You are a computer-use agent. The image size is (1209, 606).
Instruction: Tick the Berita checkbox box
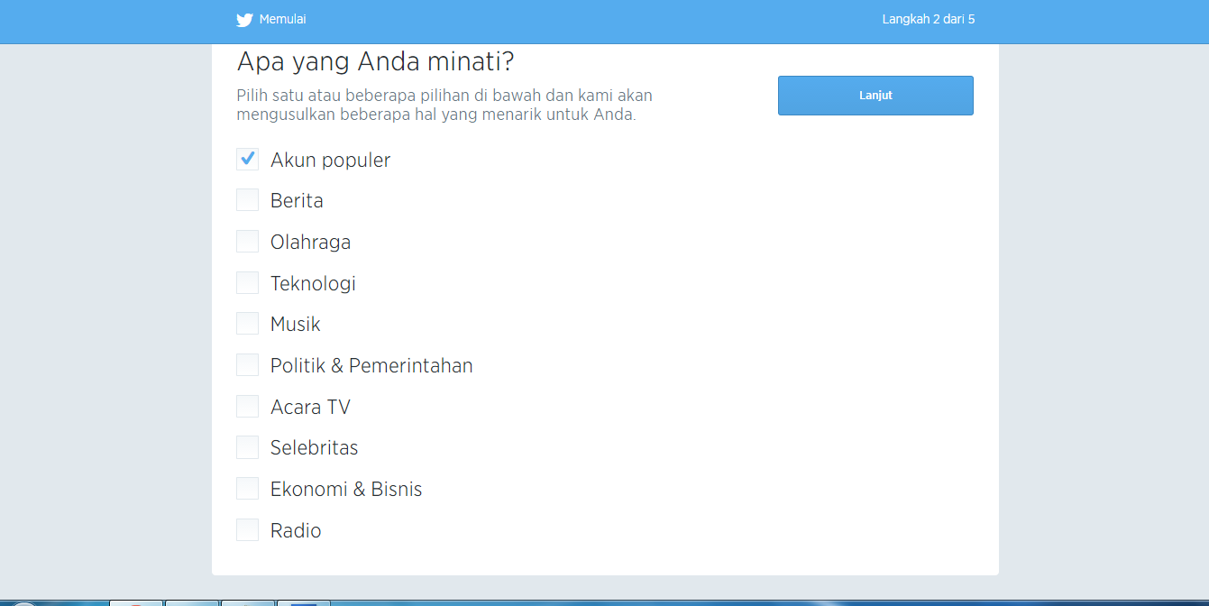click(247, 200)
